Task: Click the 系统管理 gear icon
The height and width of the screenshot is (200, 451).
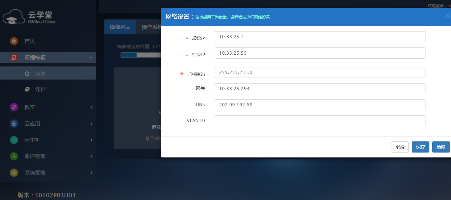Action: click(x=14, y=173)
